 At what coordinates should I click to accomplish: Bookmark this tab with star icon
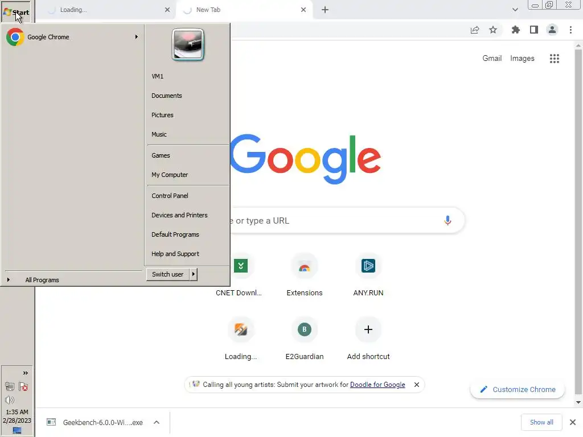[x=493, y=30]
